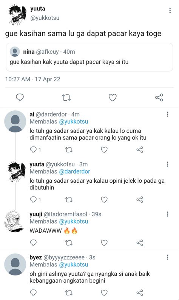Retweet yuuta's main tweet
This screenshot has height=300, width=179.
tap(66, 98)
